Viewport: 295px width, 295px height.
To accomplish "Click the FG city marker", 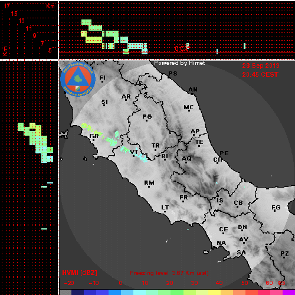I will (275, 211).
